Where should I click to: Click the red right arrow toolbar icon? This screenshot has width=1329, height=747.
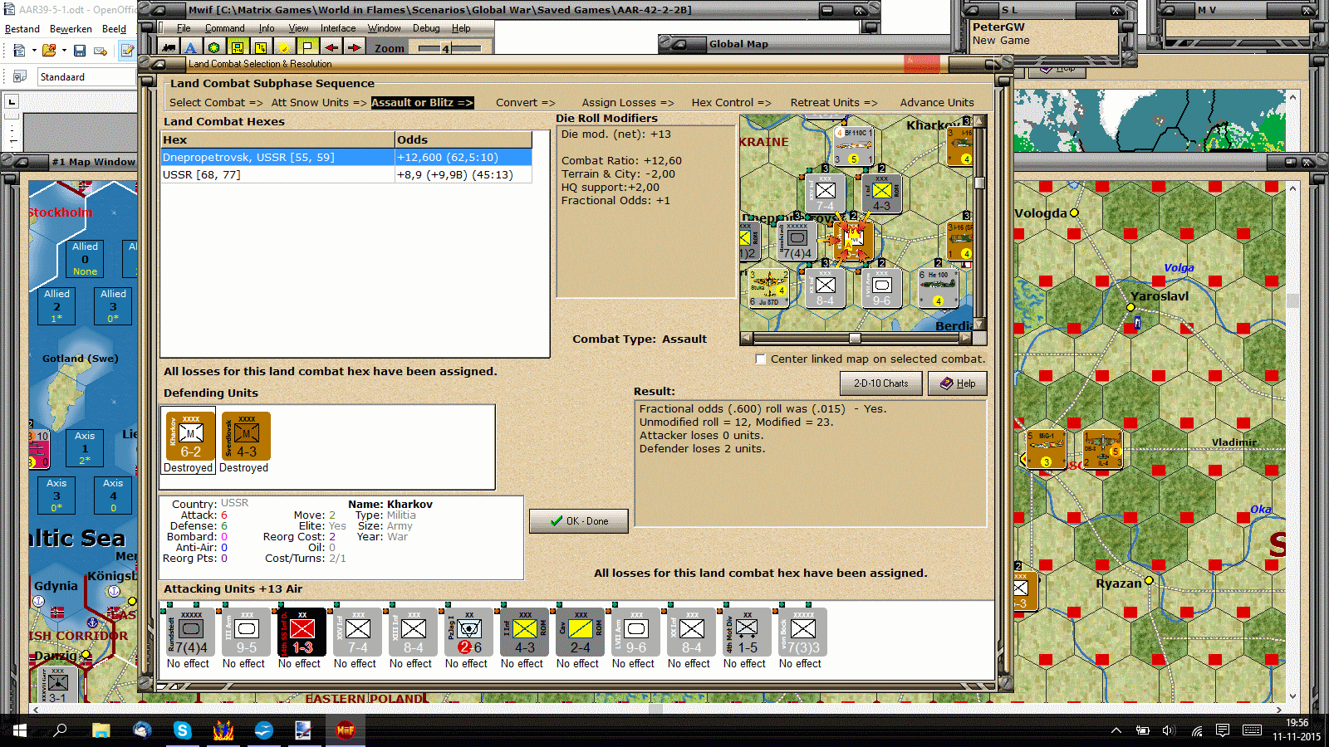pyautogui.click(x=354, y=48)
